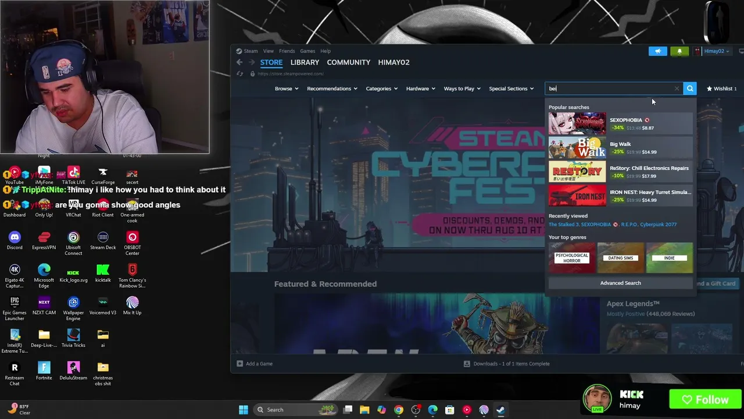Launch ExpressVPN desktop shortcut
This screenshot has width=744, height=419.
coord(44,240)
